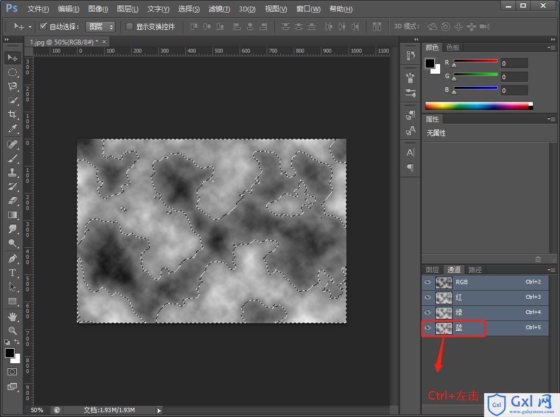Select the Hand tool
Viewport: 560px width, 417px height.
[x=12, y=317]
